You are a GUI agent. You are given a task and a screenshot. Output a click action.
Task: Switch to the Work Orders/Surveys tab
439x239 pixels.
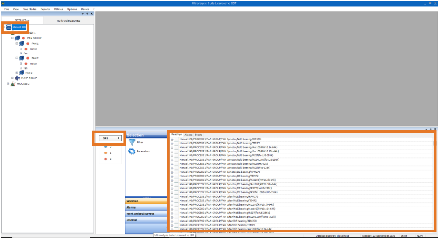click(x=68, y=20)
